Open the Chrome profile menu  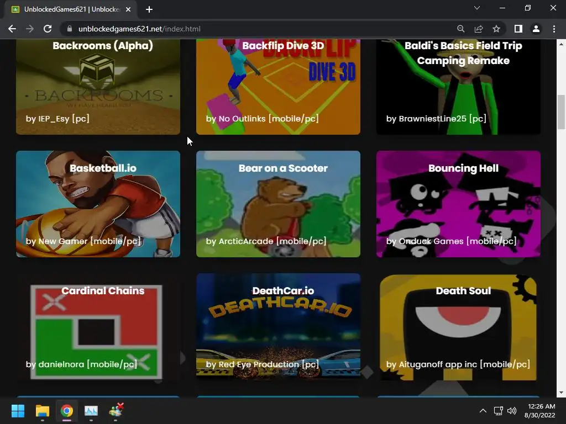point(536,29)
